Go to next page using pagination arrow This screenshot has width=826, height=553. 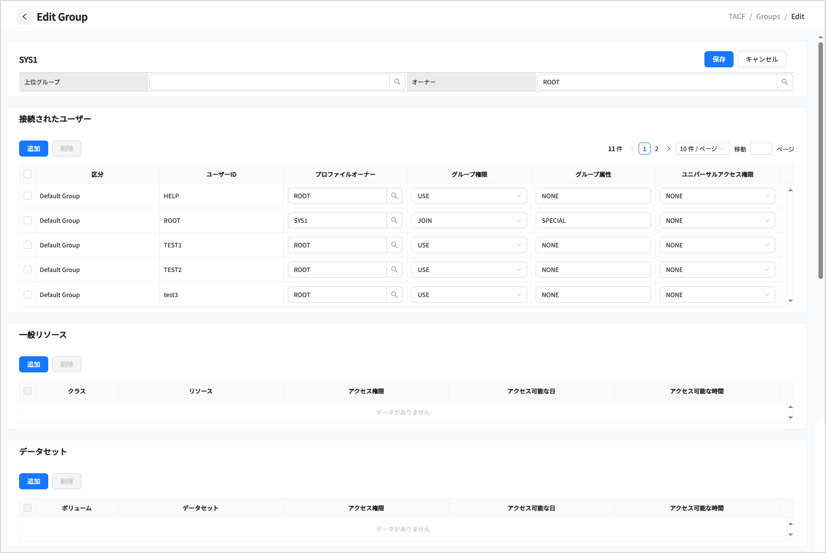669,149
